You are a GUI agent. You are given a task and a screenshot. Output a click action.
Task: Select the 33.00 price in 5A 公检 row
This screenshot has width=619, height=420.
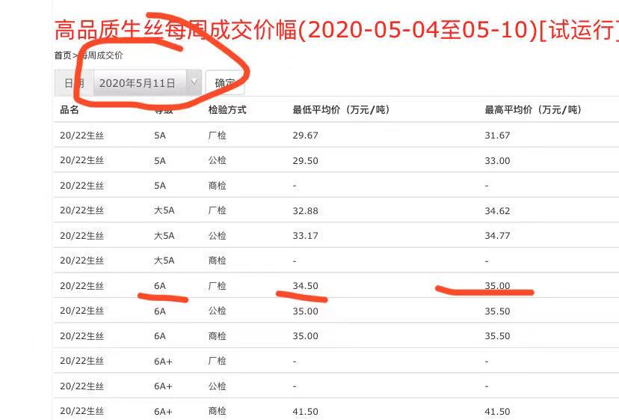click(497, 161)
